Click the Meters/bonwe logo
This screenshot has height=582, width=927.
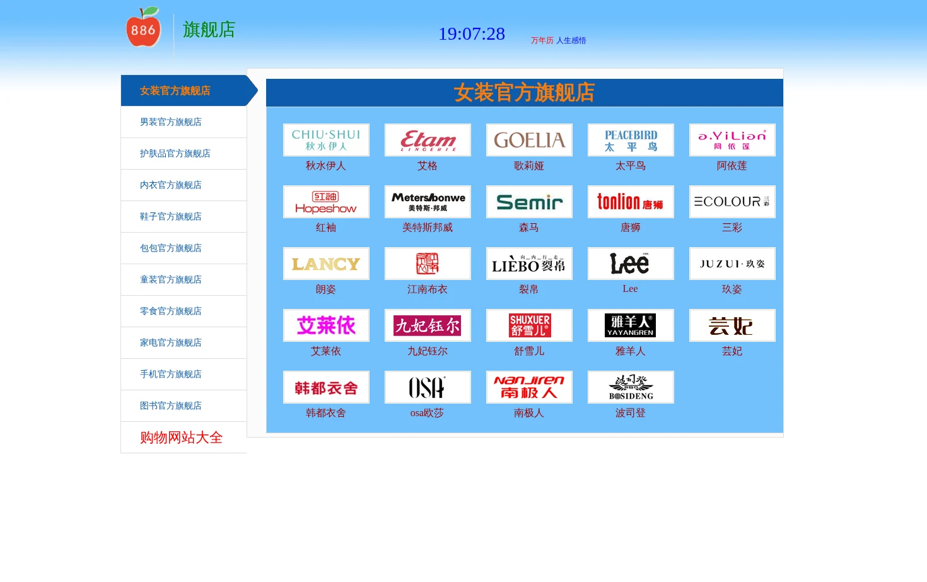click(428, 202)
